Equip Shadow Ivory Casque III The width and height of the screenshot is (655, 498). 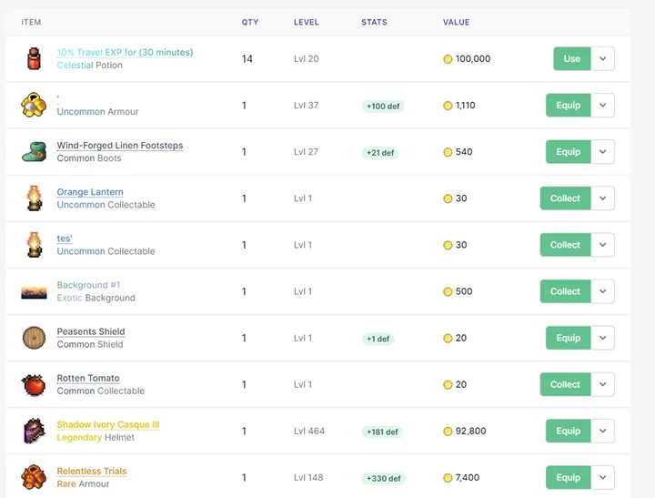coord(568,431)
